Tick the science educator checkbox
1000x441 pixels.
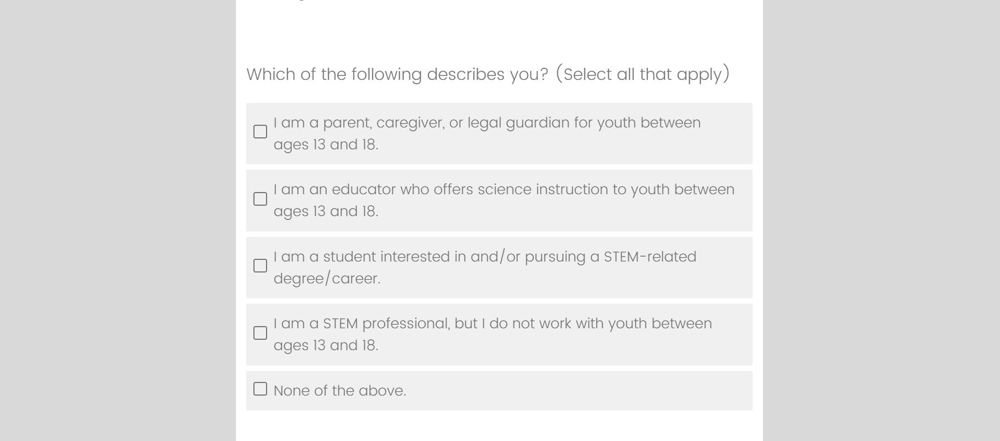pos(261,199)
